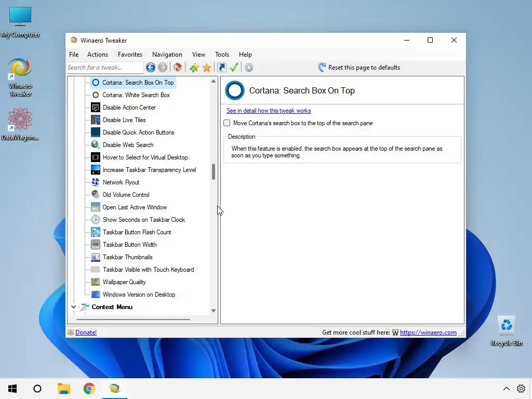
Task: Click the taskbar settings gear icon
Action: pyautogui.click(x=521, y=389)
